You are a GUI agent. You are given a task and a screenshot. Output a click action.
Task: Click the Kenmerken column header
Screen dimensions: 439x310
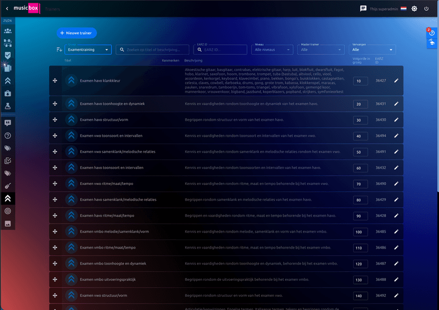pyautogui.click(x=171, y=60)
